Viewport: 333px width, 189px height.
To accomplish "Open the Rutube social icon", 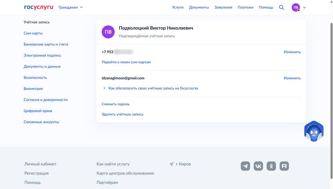I will 284,166.
